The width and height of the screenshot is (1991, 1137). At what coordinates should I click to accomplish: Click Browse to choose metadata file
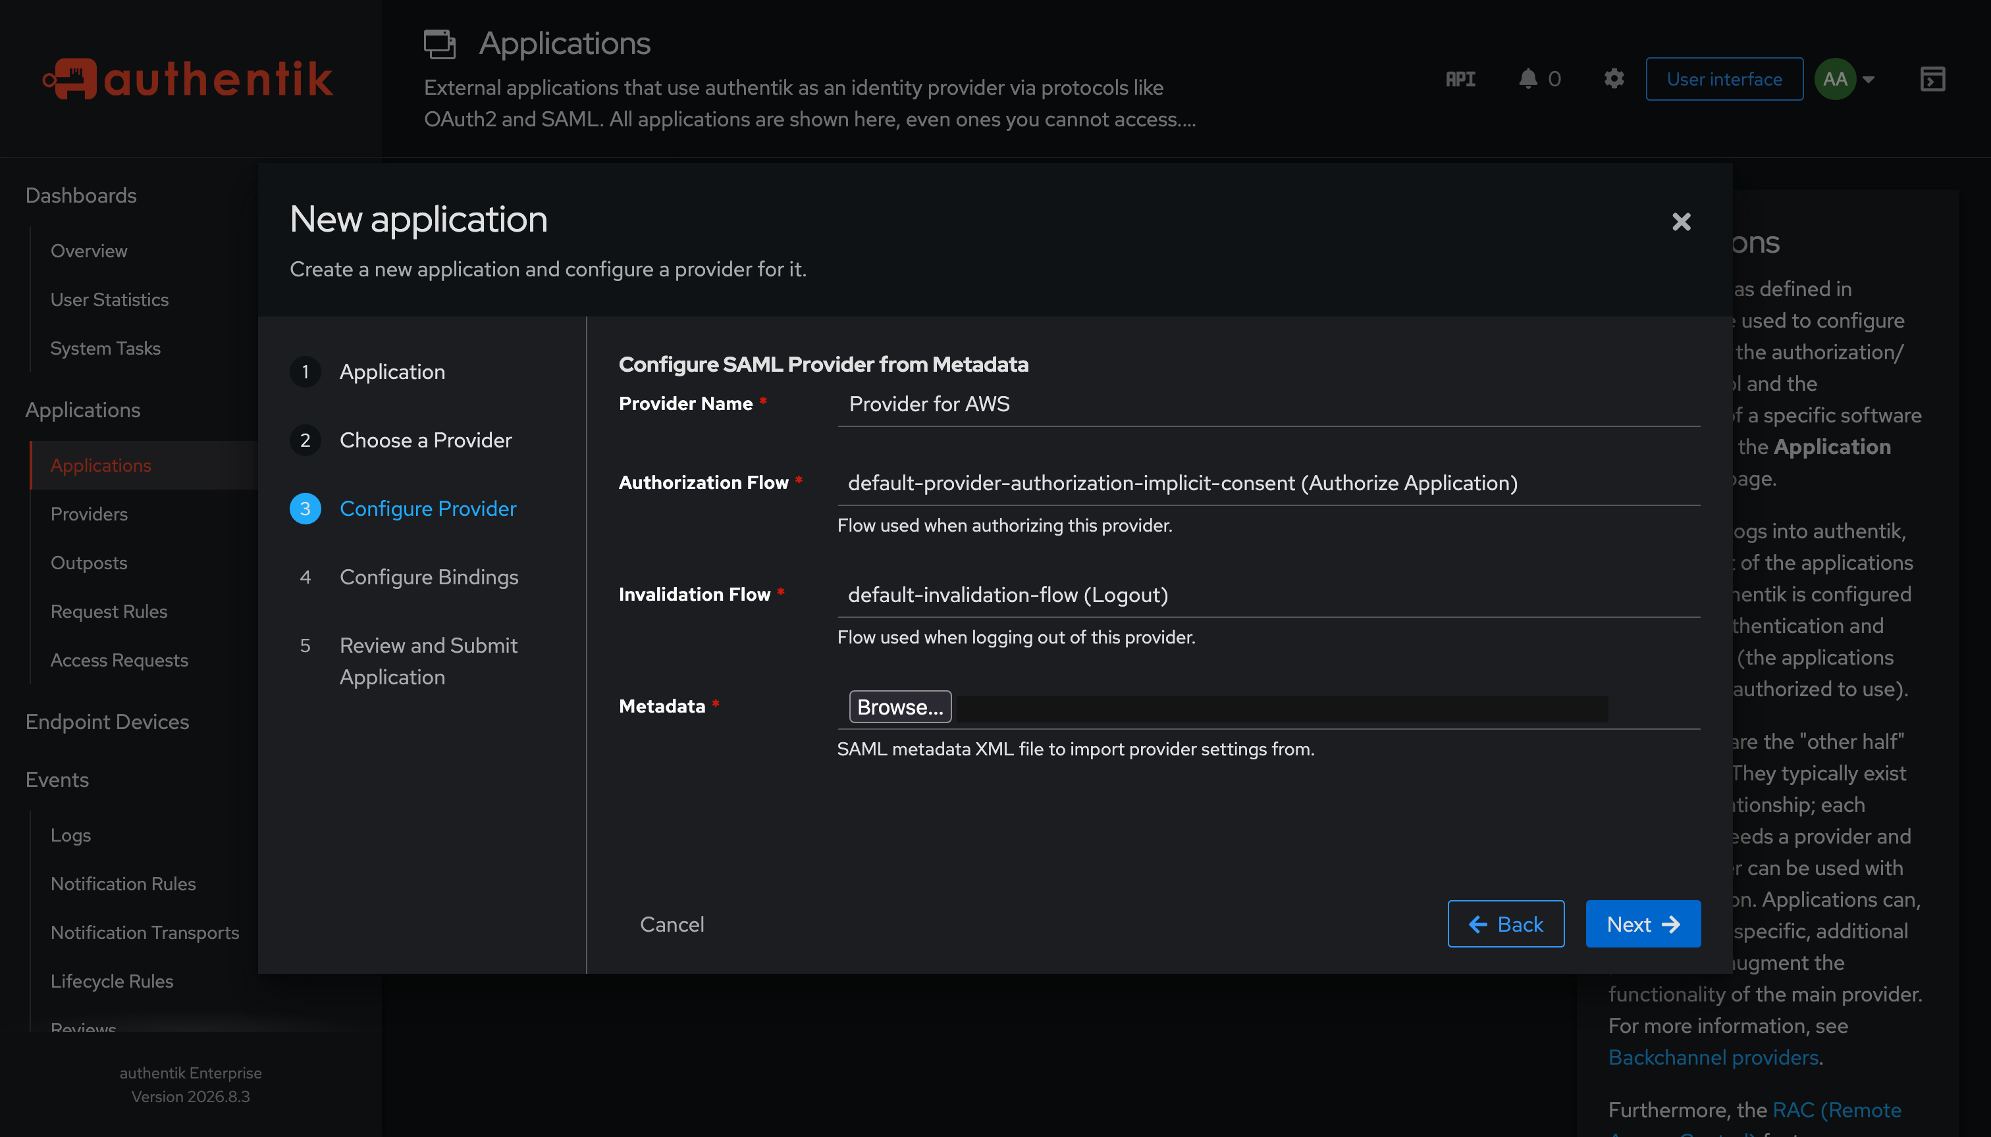[x=899, y=707]
